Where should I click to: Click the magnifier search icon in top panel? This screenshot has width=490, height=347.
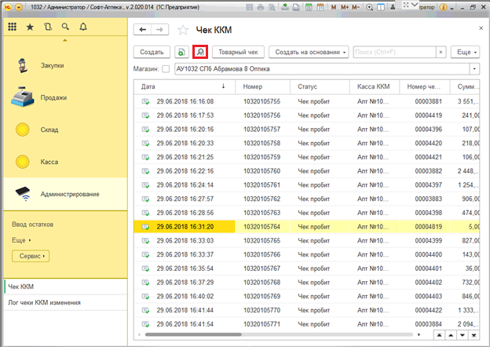65,27
